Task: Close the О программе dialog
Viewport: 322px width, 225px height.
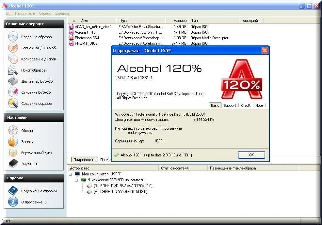Action: point(265,51)
